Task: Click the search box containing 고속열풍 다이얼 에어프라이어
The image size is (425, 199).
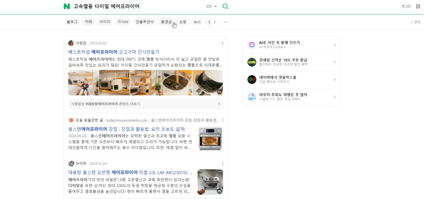Action: click(137, 6)
